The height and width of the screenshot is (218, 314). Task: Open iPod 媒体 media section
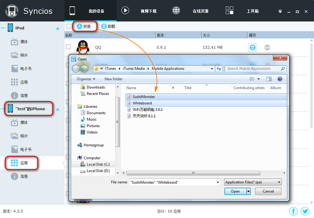pos(19,42)
